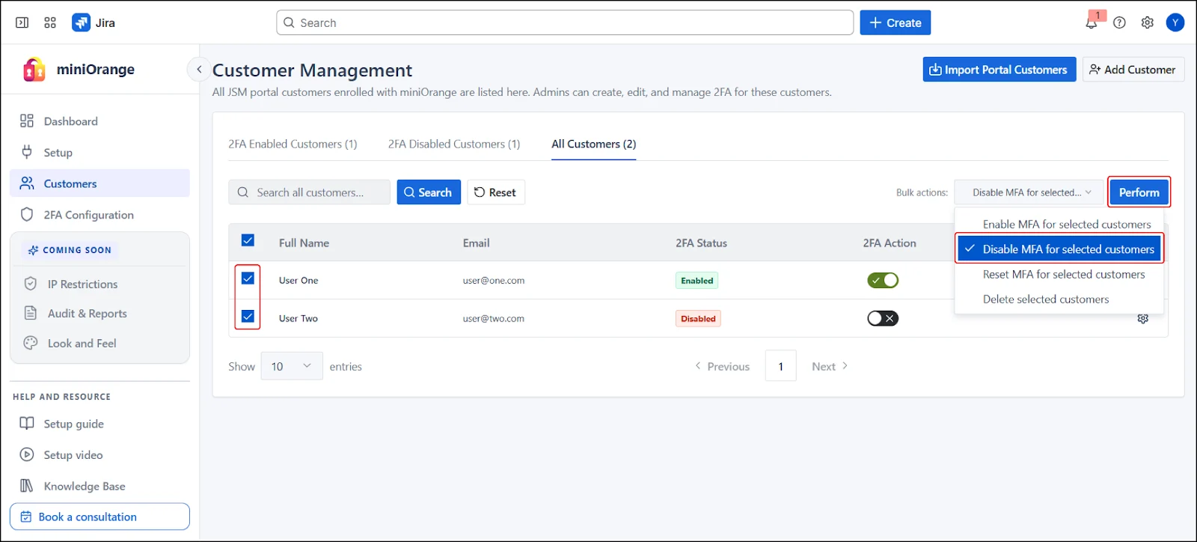Select Delete selected customers option

click(1045, 299)
